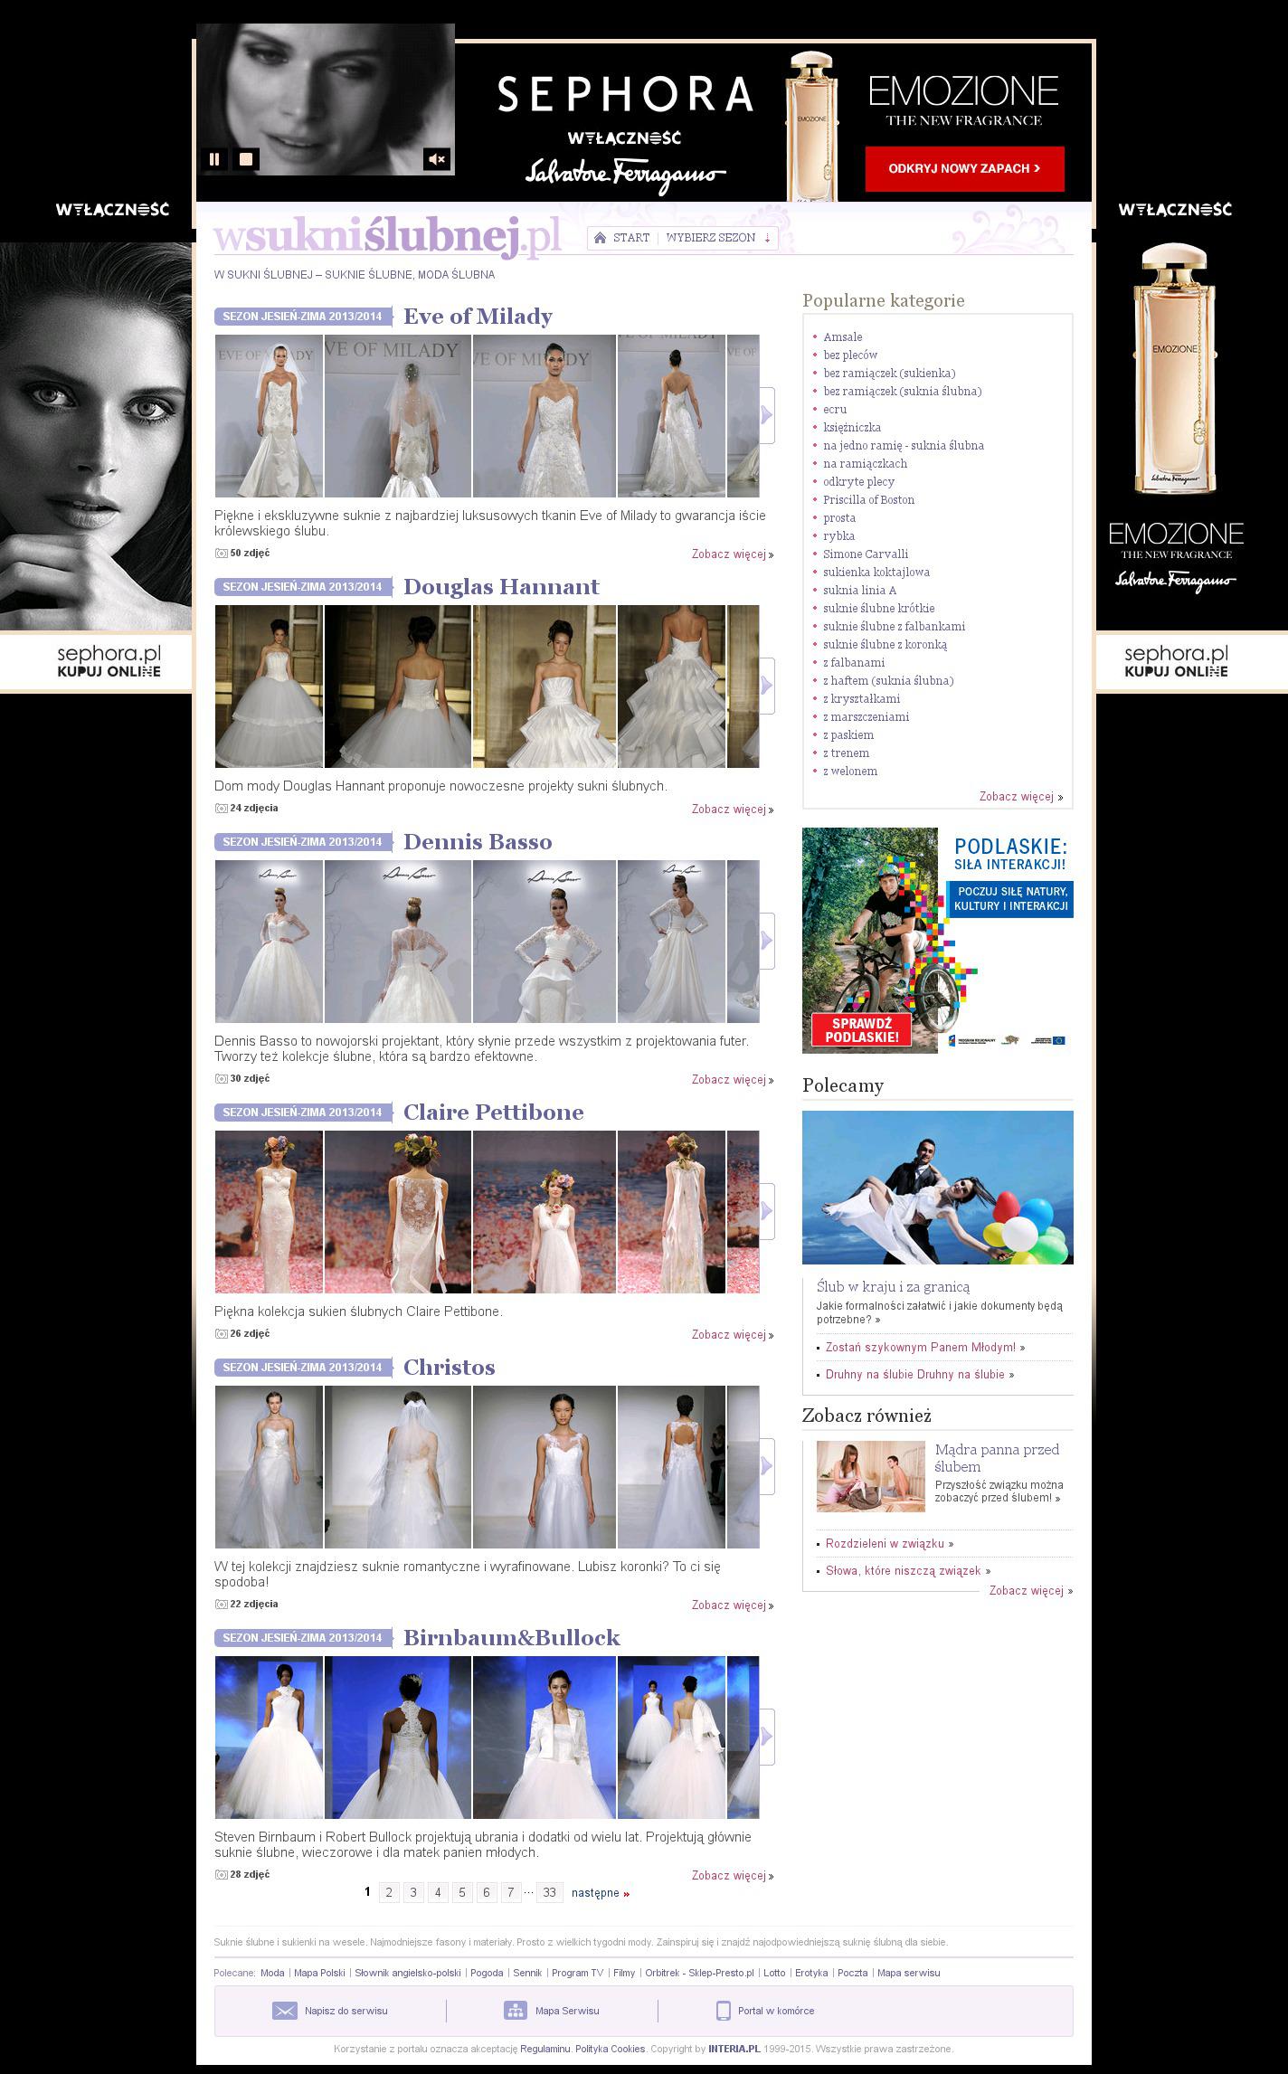
Task: Jump to last page 33
Action: click(x=549, y=1892)
